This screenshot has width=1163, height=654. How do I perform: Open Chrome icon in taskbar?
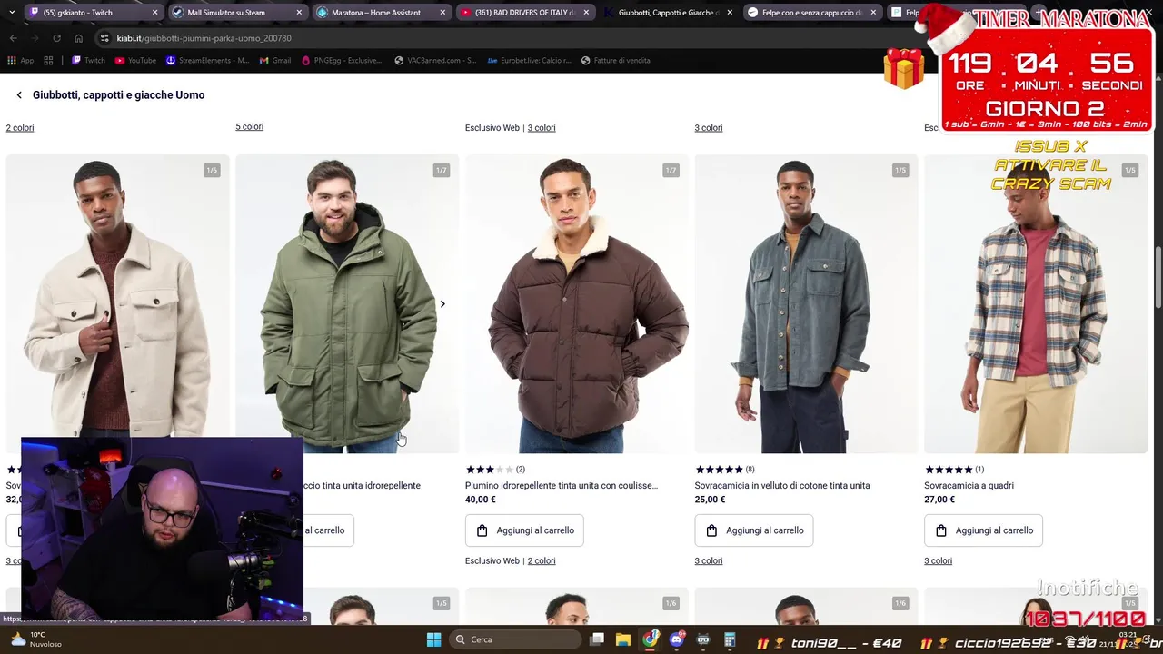point(650,639)
